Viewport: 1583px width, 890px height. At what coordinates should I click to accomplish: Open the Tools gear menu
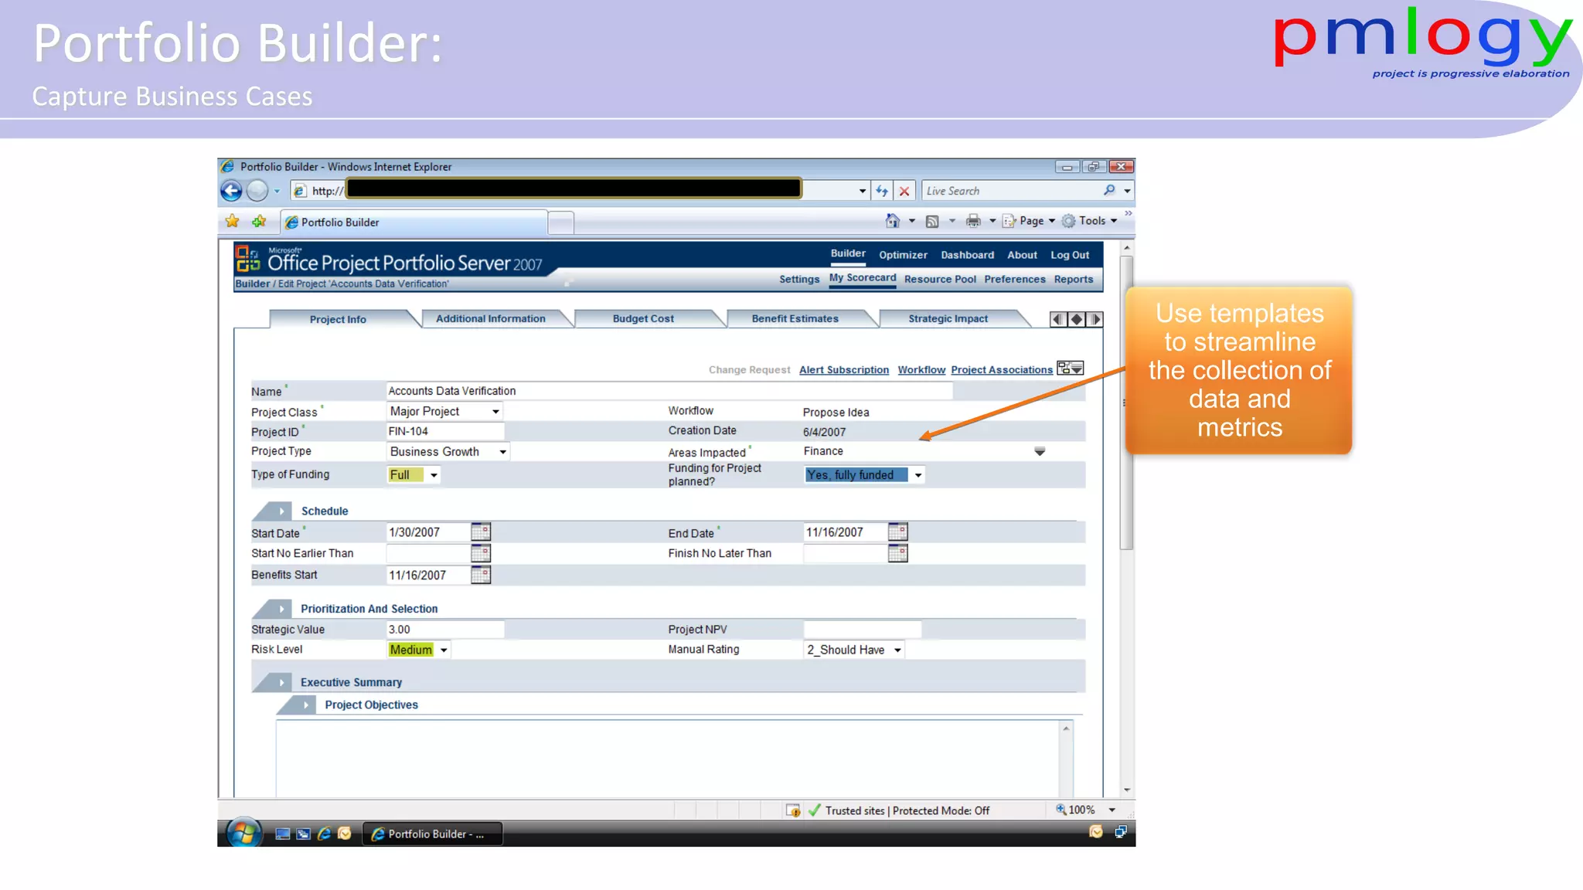click(1089, 221)
